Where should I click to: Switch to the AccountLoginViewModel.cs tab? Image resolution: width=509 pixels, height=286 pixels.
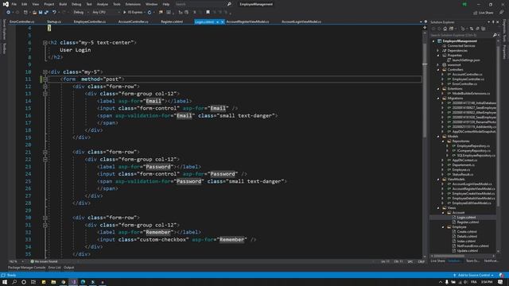click(x=301, y=21)
